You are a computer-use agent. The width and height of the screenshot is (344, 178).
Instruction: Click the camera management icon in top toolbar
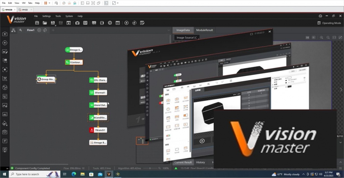click(x=77, y=23)
